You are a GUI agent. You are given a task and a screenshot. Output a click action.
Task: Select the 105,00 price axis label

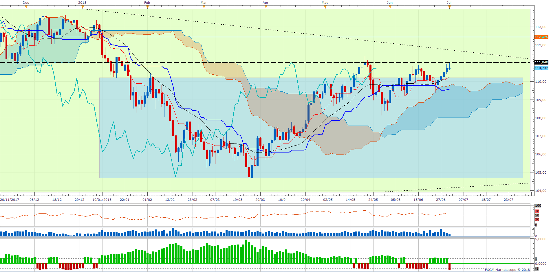pyautogui.click(x=541, y=172)
